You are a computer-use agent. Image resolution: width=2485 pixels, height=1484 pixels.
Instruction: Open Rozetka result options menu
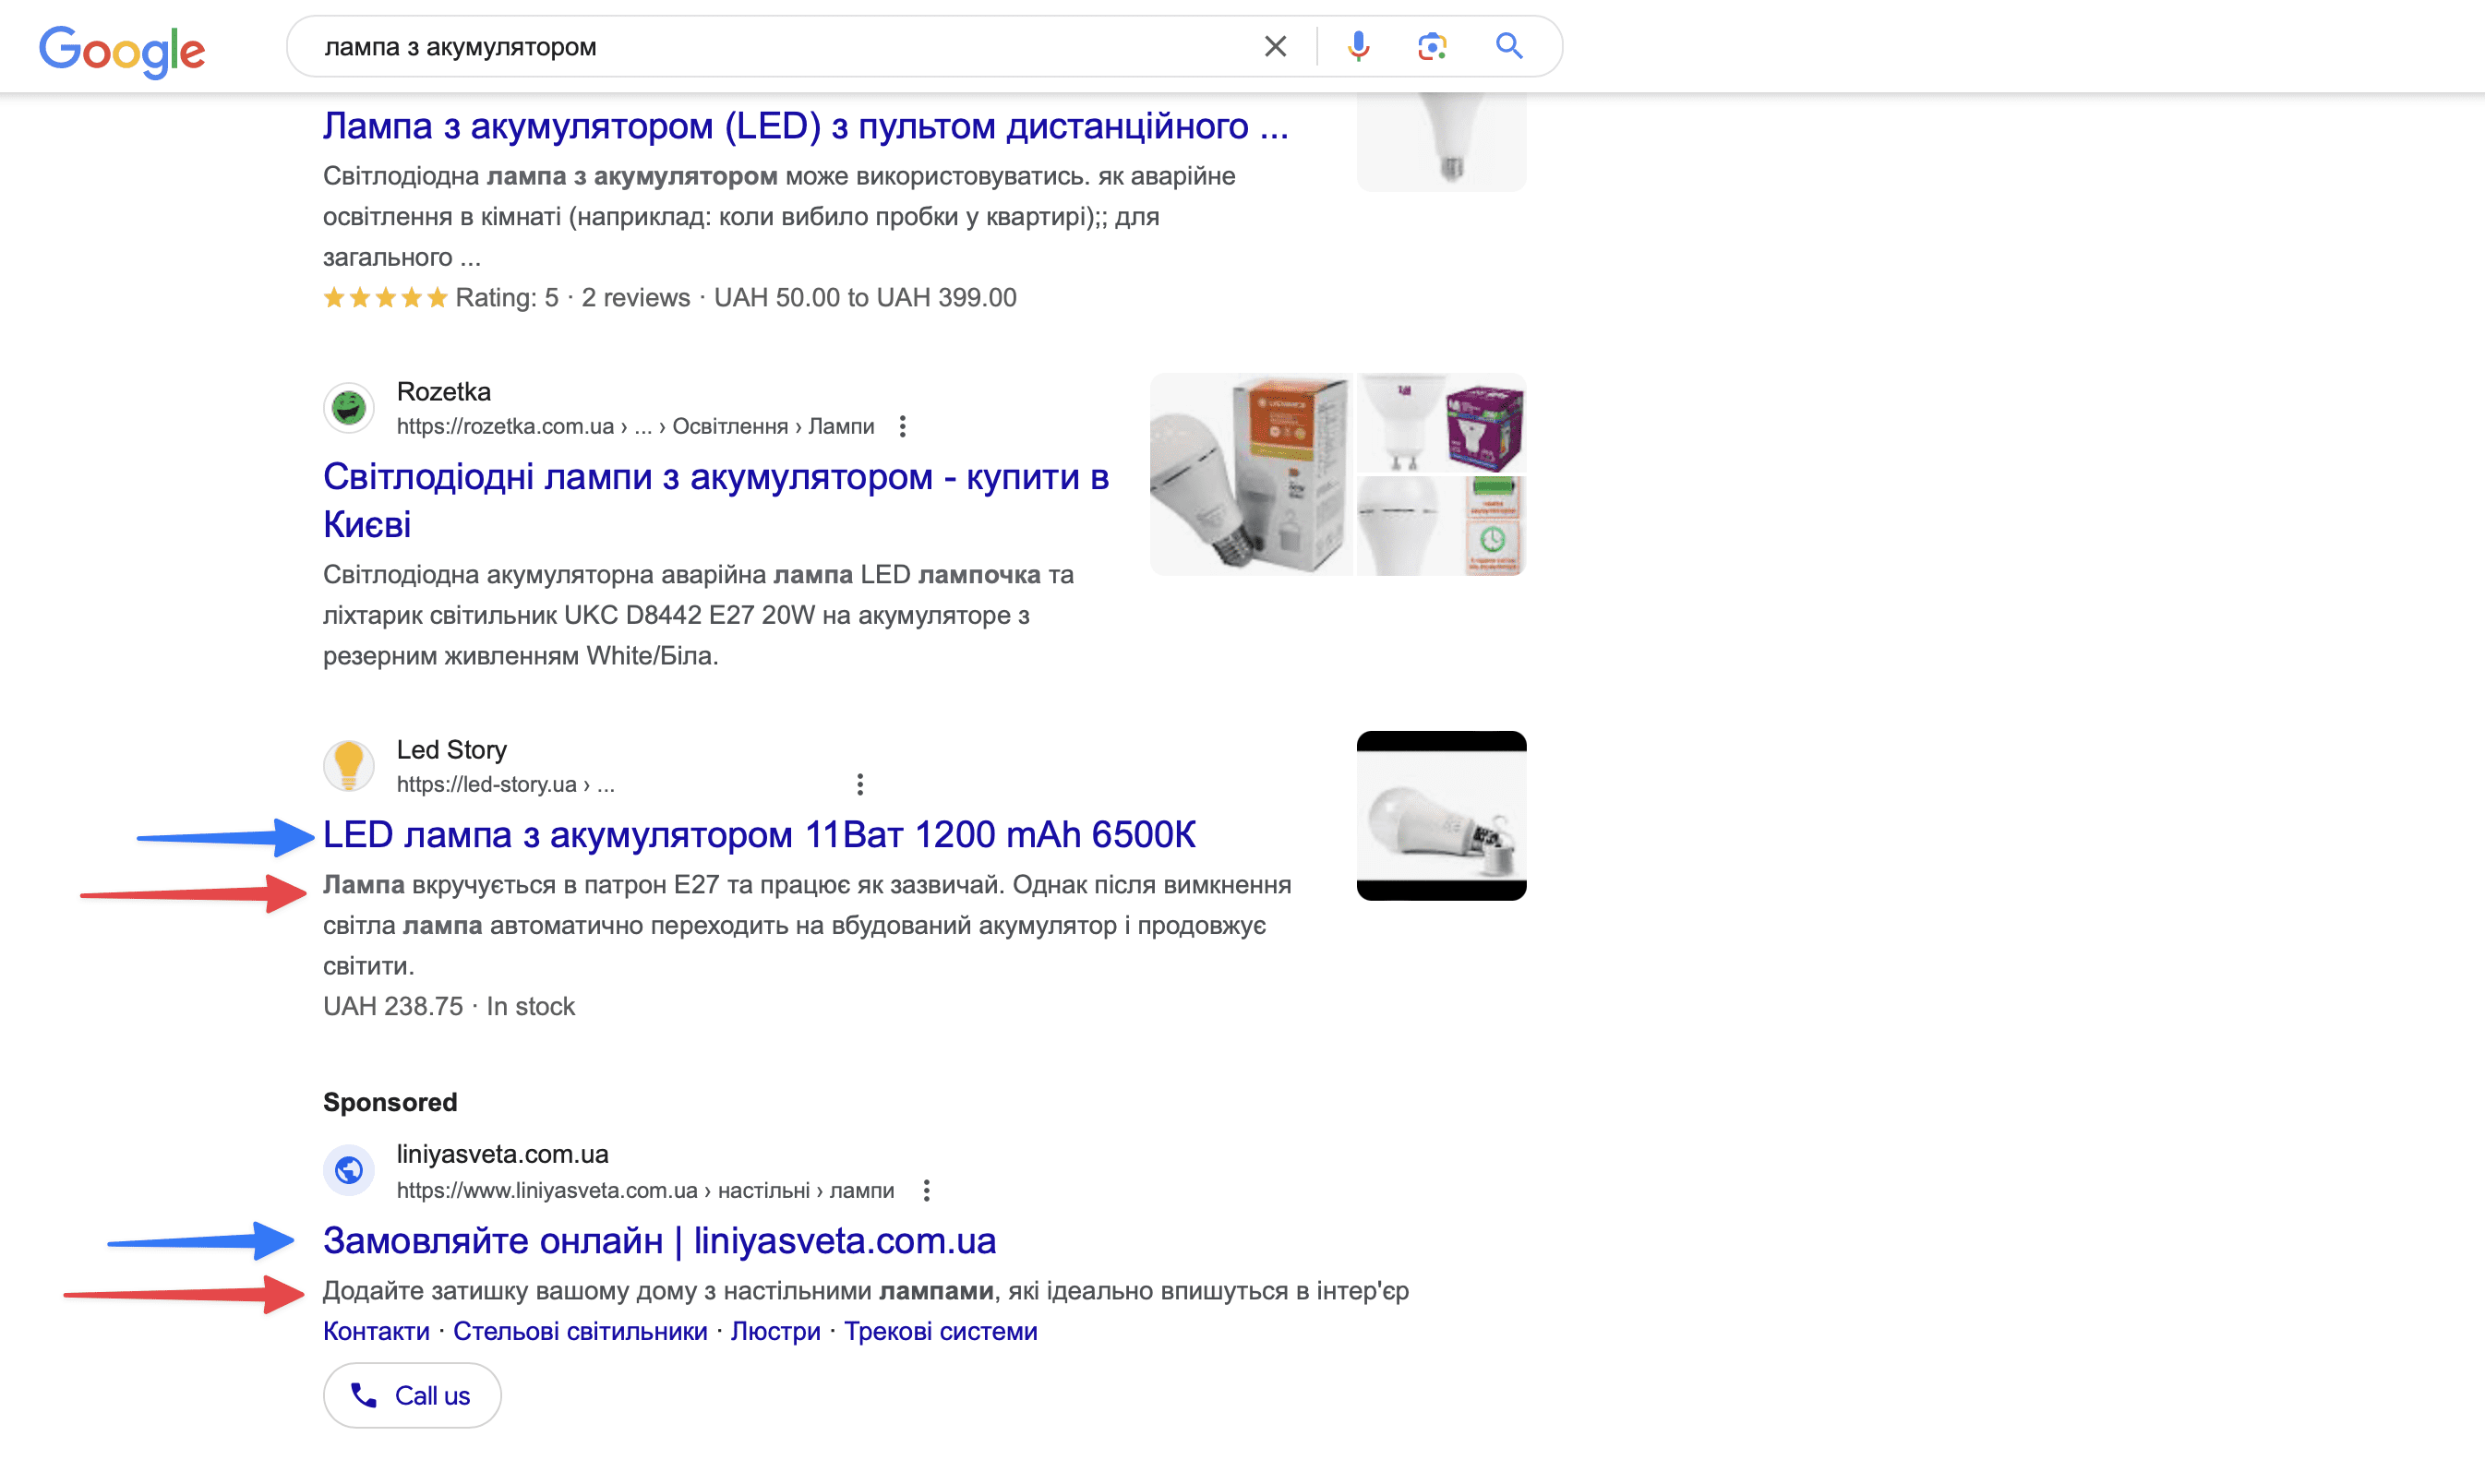pos(902,427)
